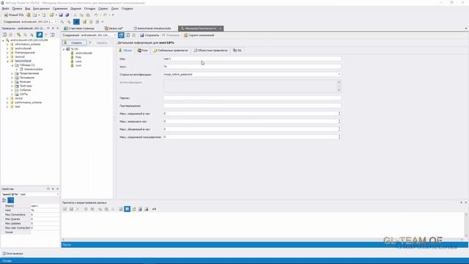Image resolution: width=469 pixels, height=264 pixels.
Task: Click the Max Queries property value cell
Action: point(45,219)
